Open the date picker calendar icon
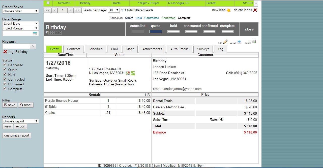323x168 pixels. click(x=35, y=33)
